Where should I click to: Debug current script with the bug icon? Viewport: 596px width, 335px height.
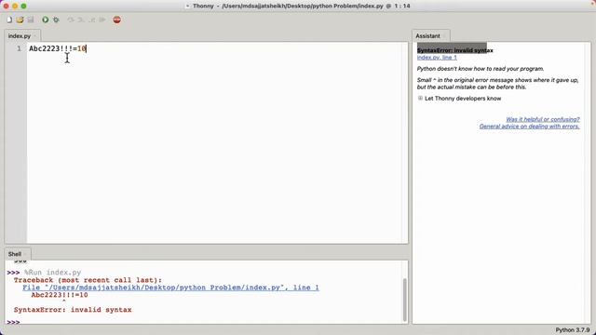click(56, 20)
